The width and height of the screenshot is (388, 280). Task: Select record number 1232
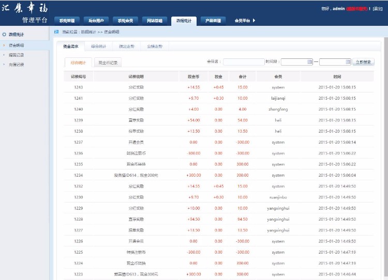click(79, 186)
